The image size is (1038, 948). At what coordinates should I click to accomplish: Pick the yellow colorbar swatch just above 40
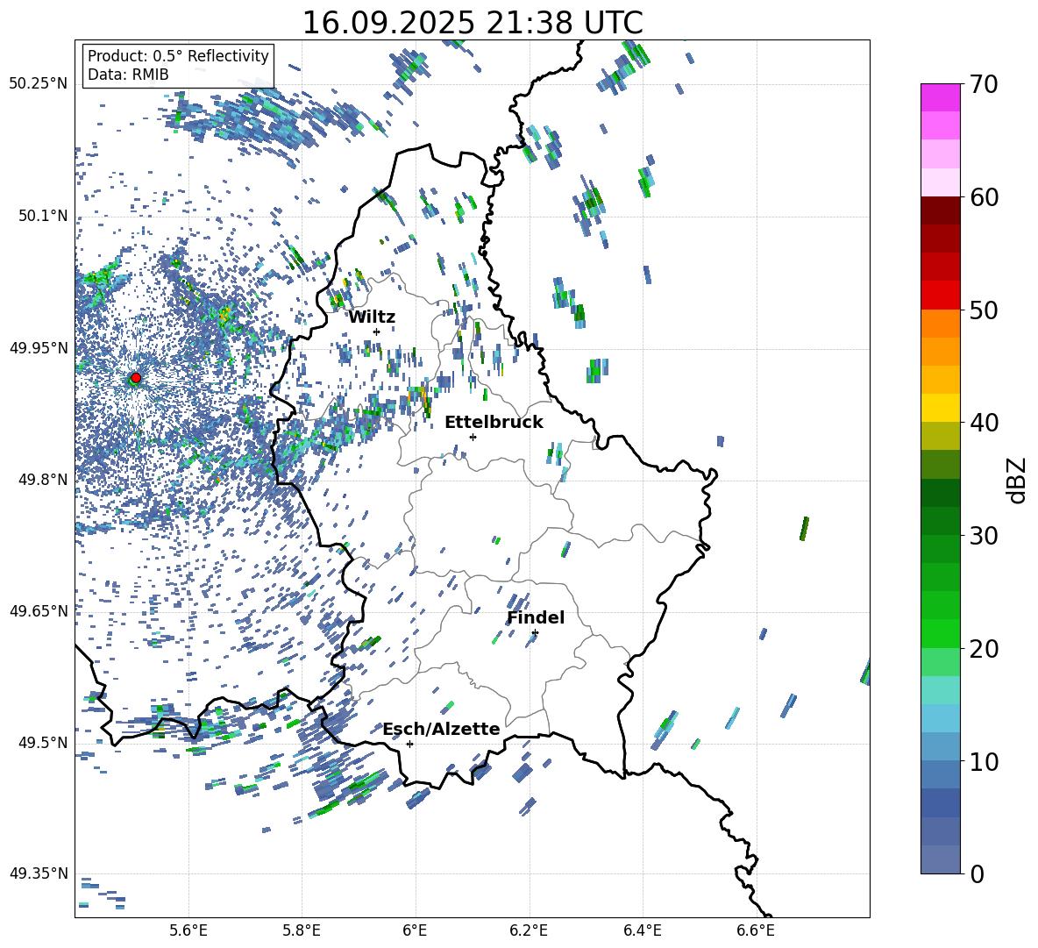pos(940,408)
